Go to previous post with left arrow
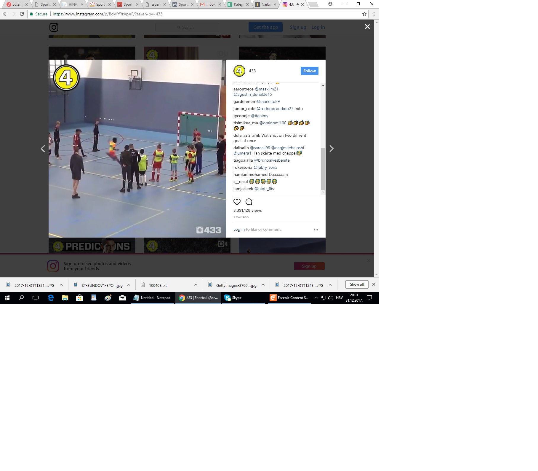 pos(43,149)
